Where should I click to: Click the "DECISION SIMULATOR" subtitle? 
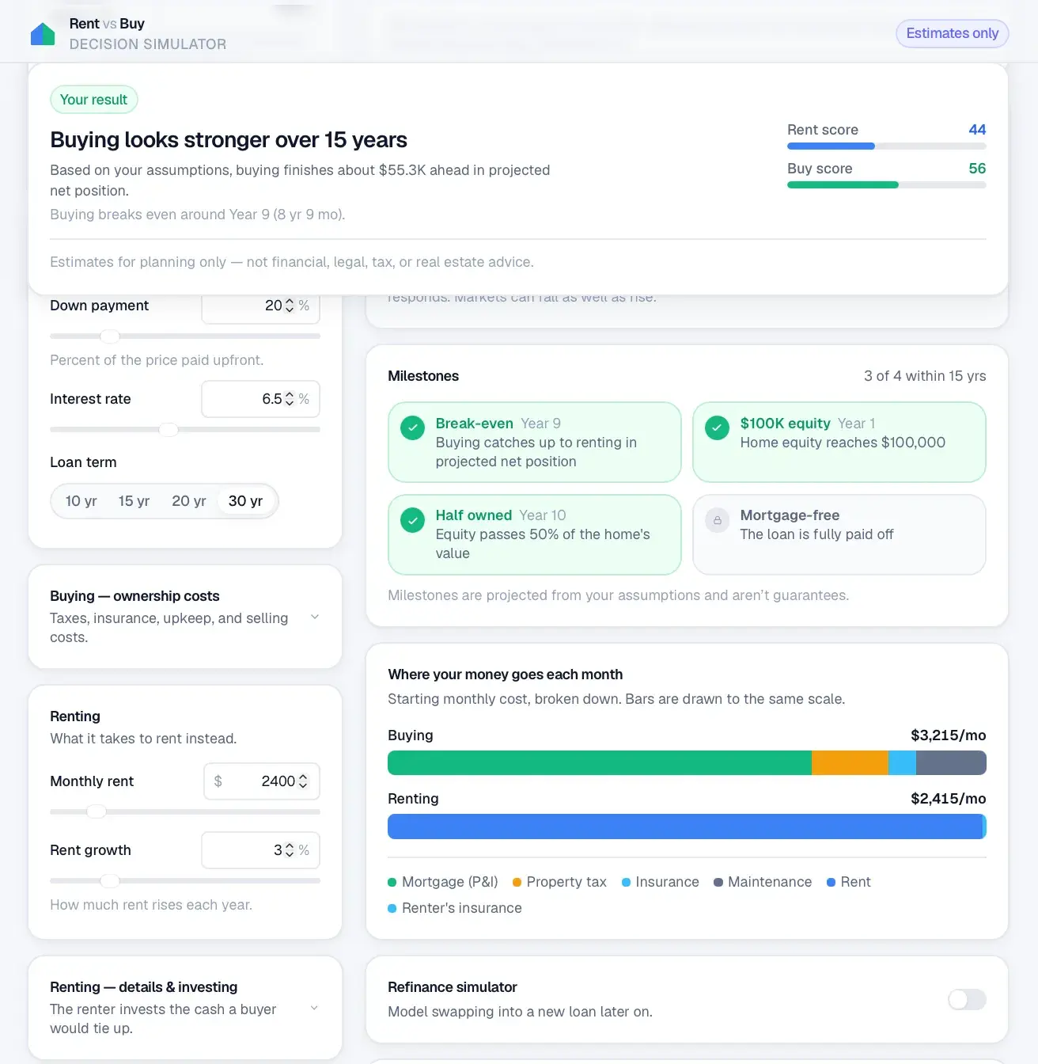point(148,44)
